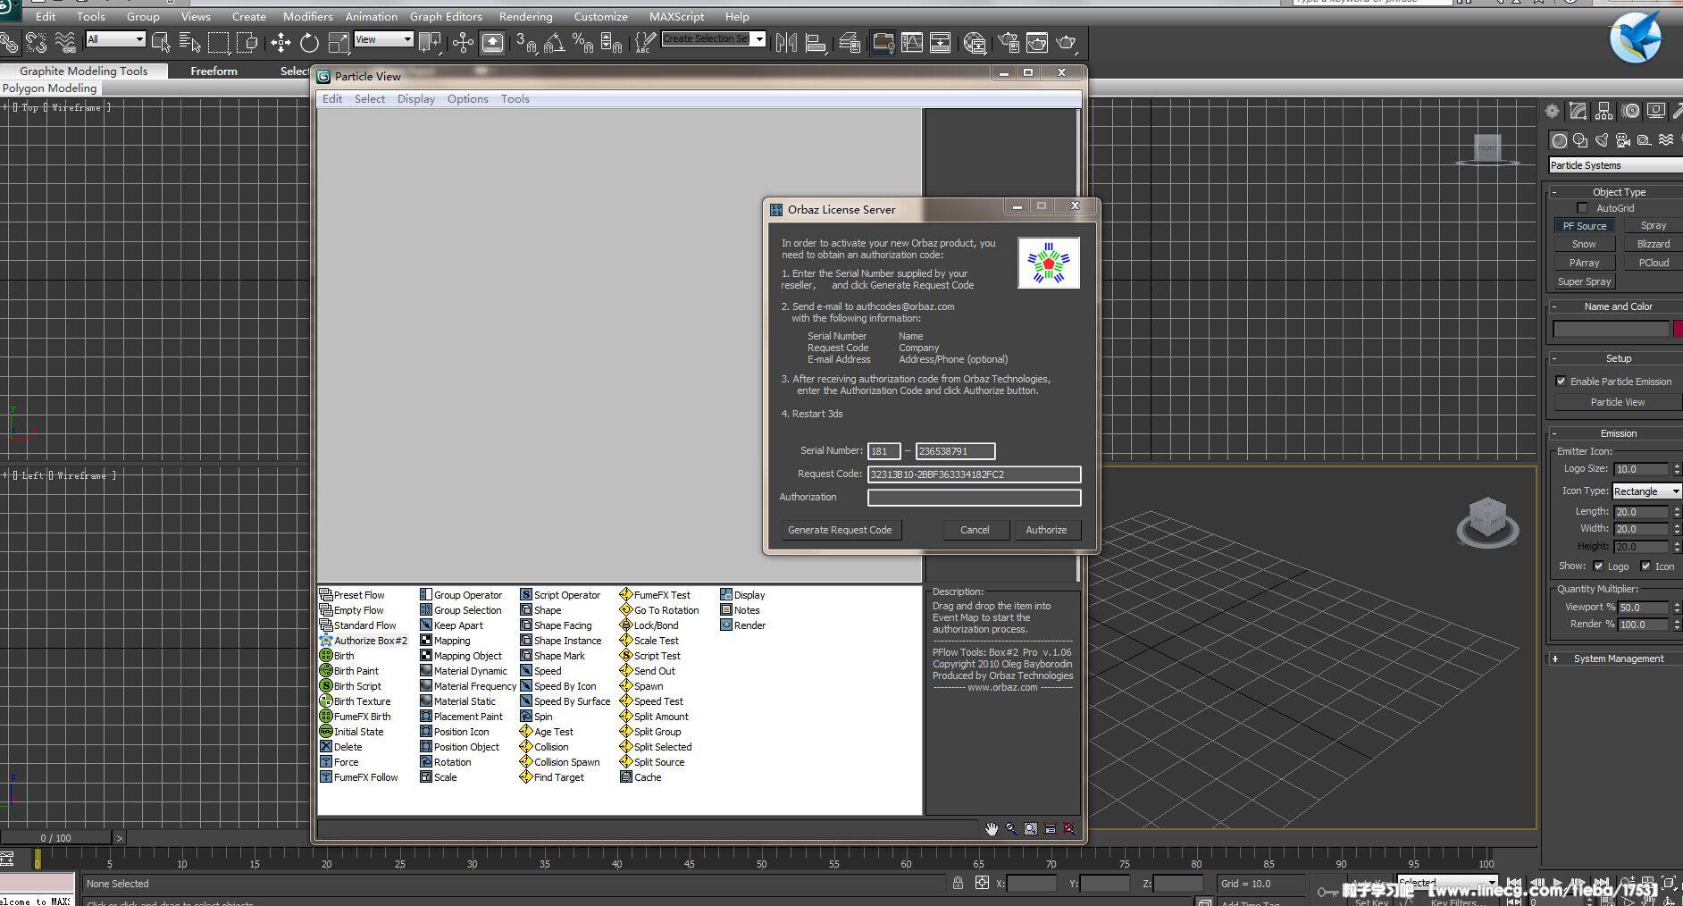Click the Request Code field
This screenshot has width=1683, height=906.
coord(974,474)
